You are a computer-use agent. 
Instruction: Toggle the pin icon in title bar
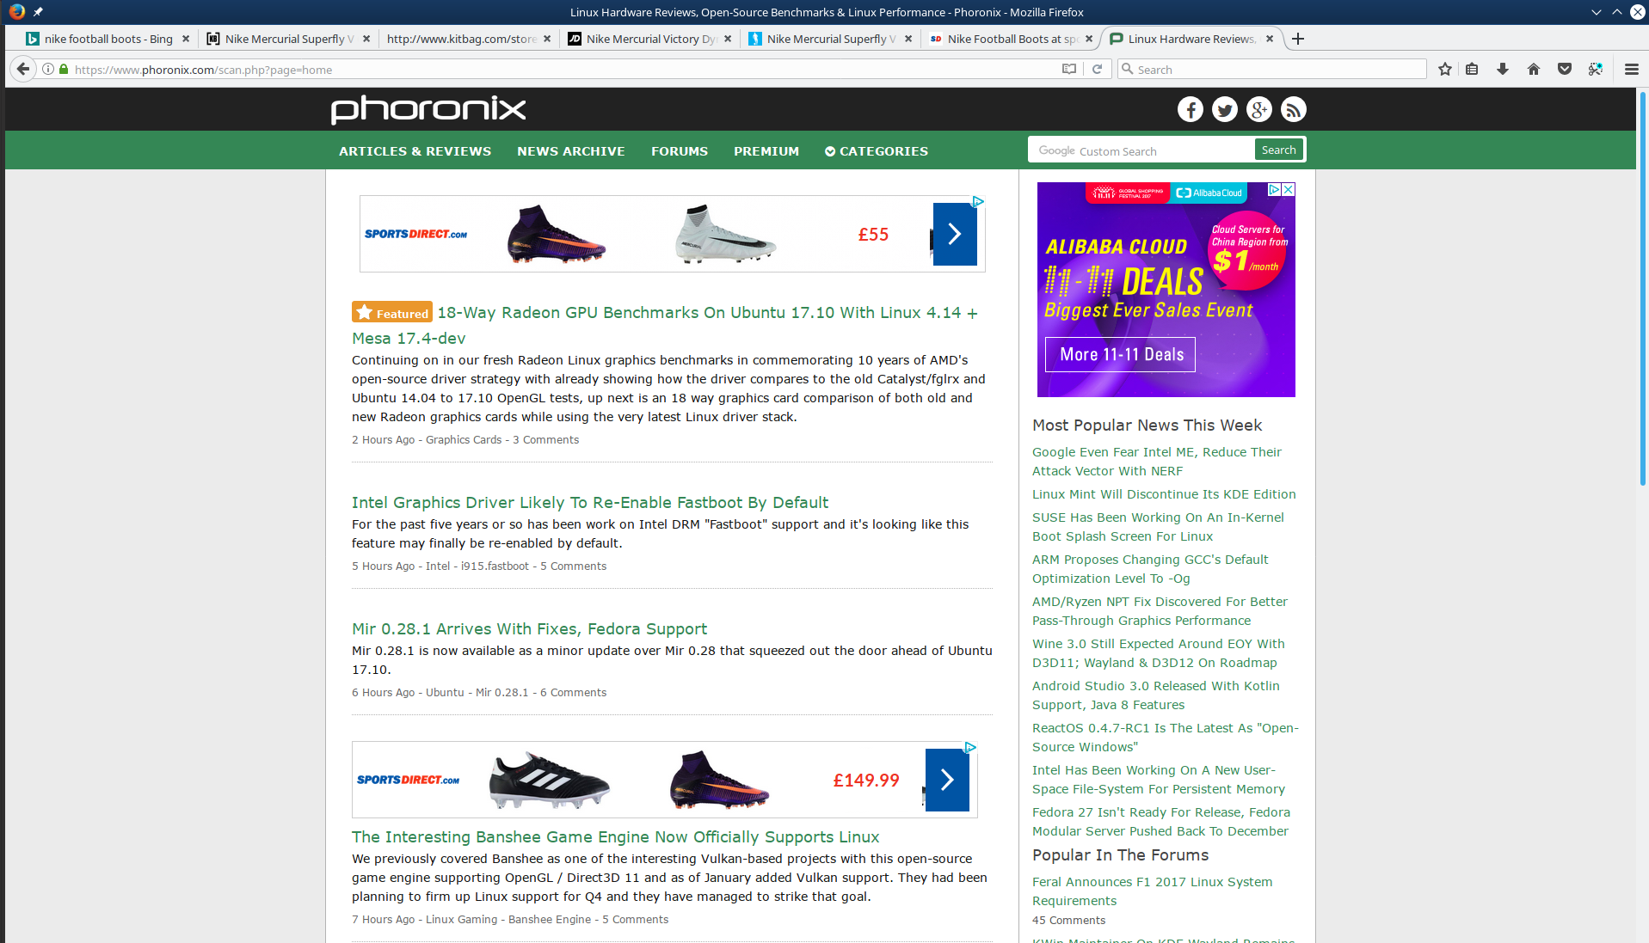coord(38,12)
